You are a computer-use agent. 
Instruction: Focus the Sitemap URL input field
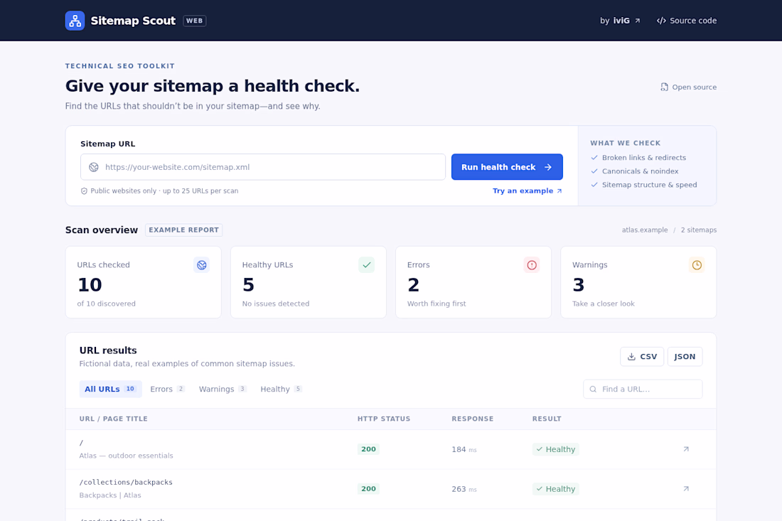tap(263, 167)
